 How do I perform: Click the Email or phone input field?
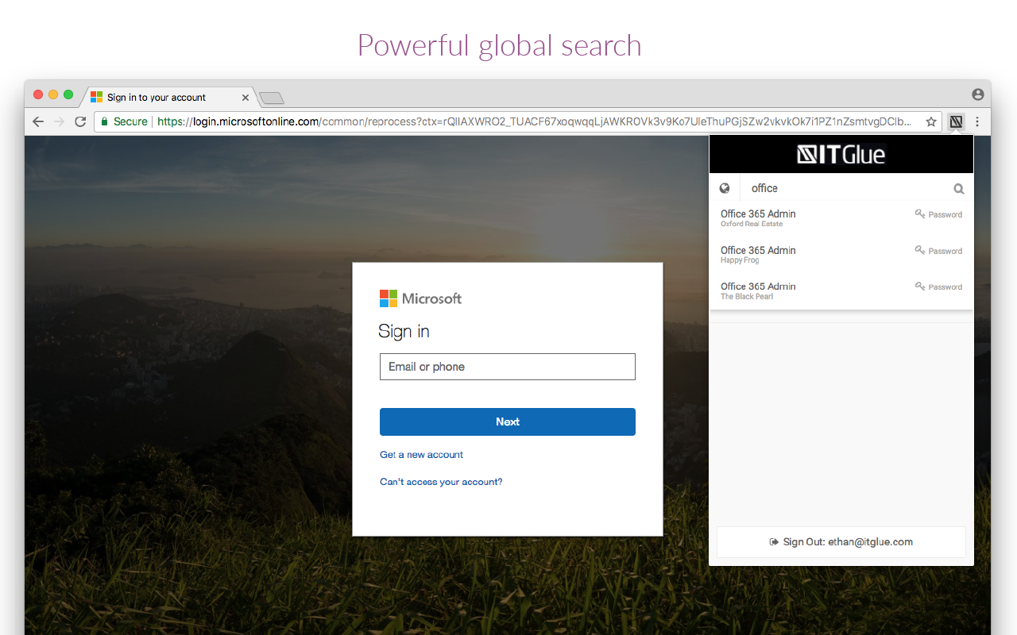click(507, 366)
